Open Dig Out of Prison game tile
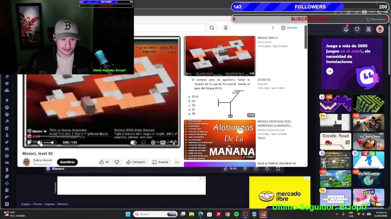 [x=368, y=141]
